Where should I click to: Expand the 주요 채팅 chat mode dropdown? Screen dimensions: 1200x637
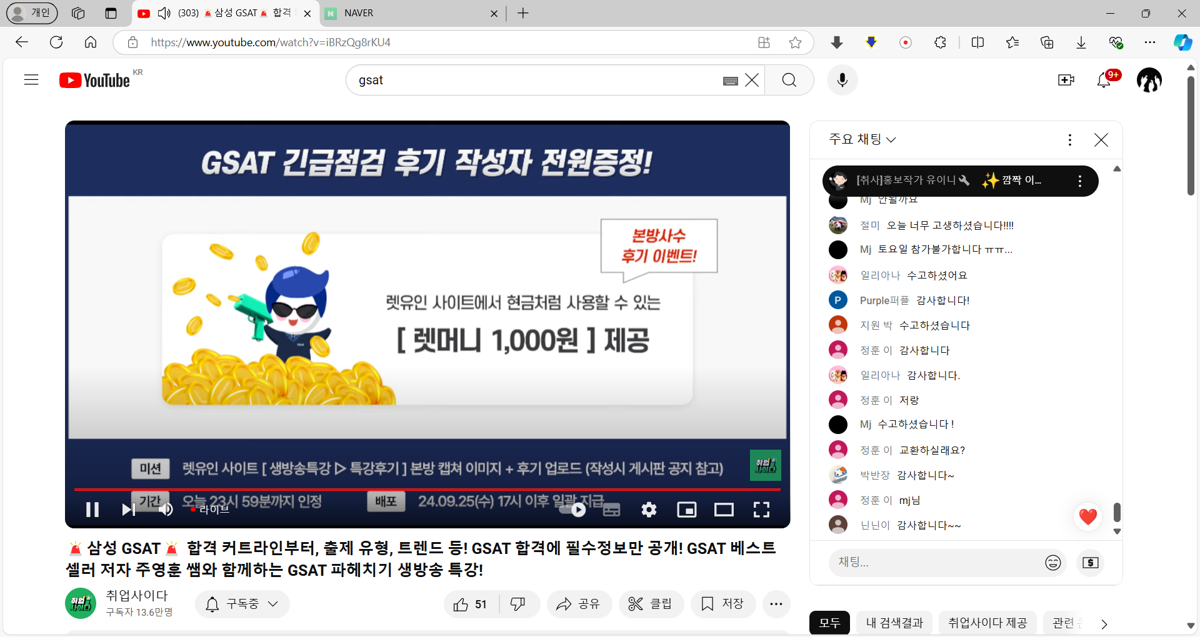[862, 139]
